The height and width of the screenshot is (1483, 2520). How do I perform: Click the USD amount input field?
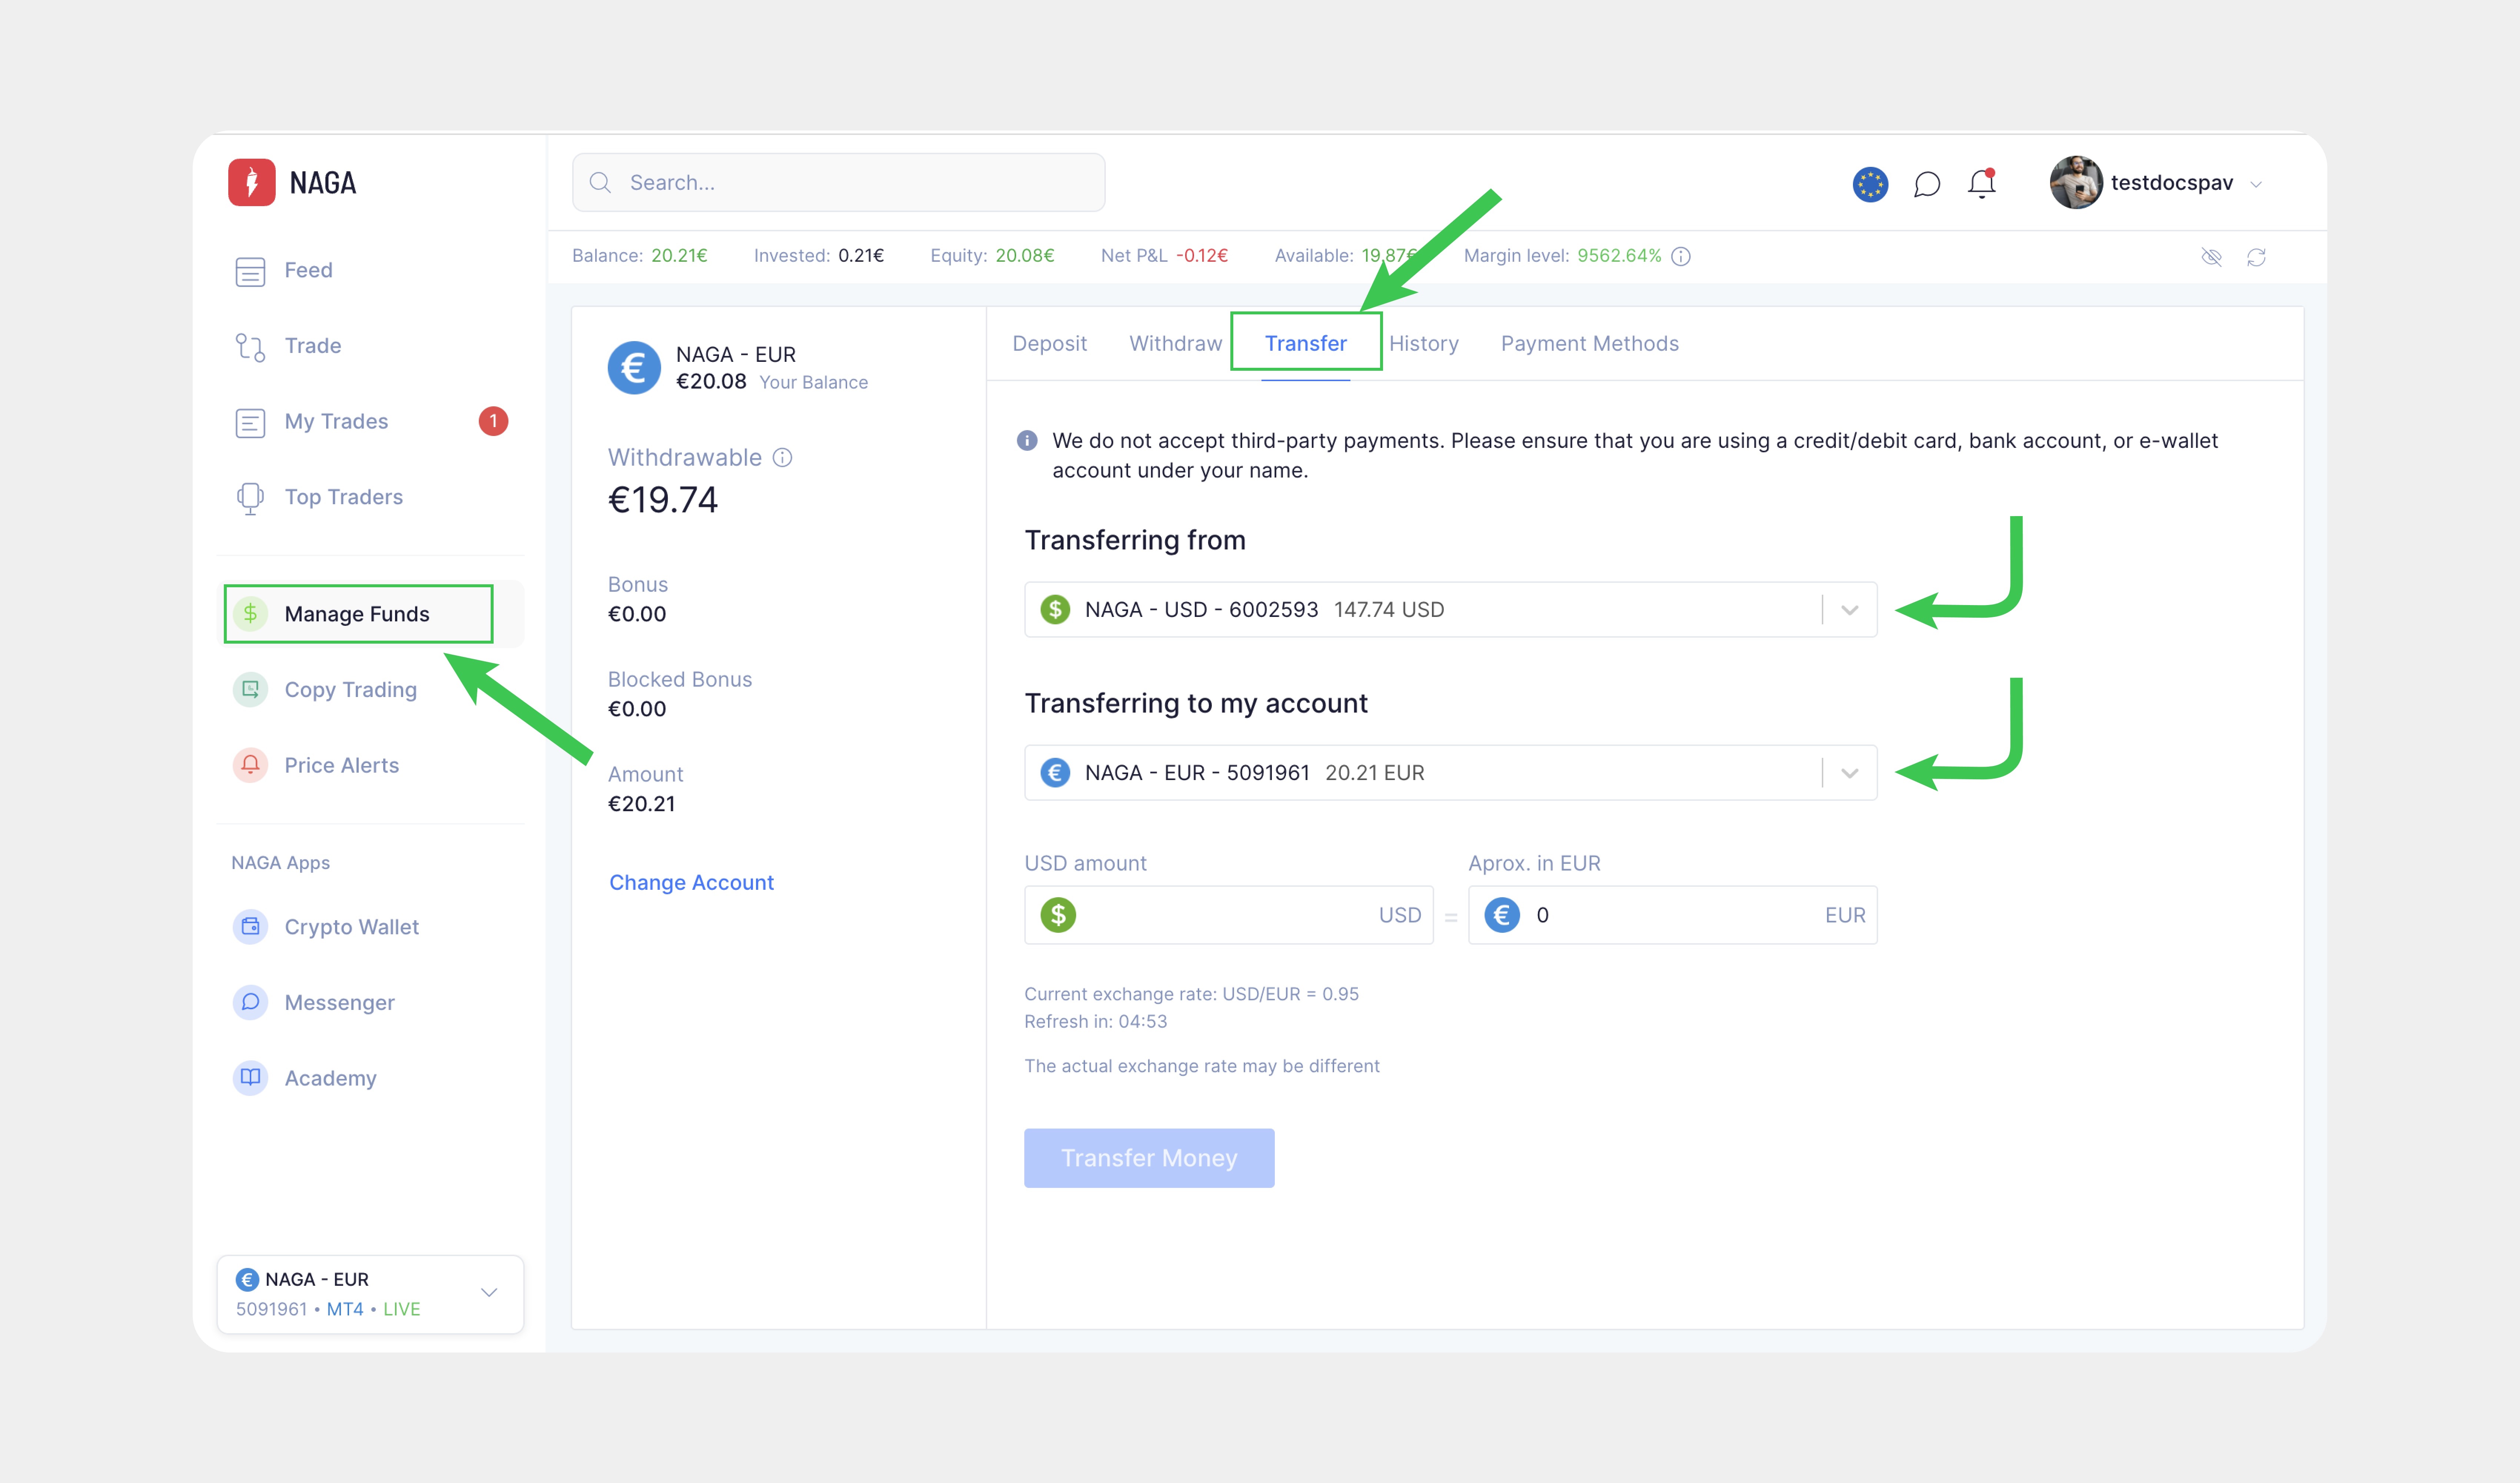coord(1228,915)
